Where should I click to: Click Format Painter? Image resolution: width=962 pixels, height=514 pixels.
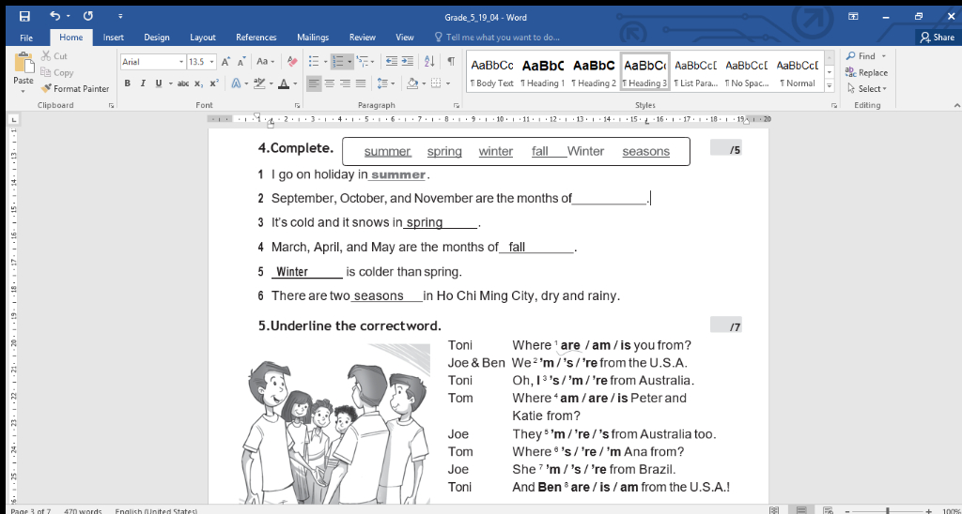[75, 89]
